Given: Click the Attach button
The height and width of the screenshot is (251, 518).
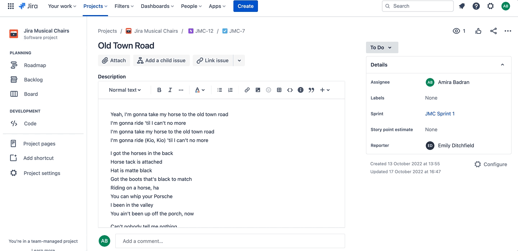Looking at the screenshot, I should [114, 60].
